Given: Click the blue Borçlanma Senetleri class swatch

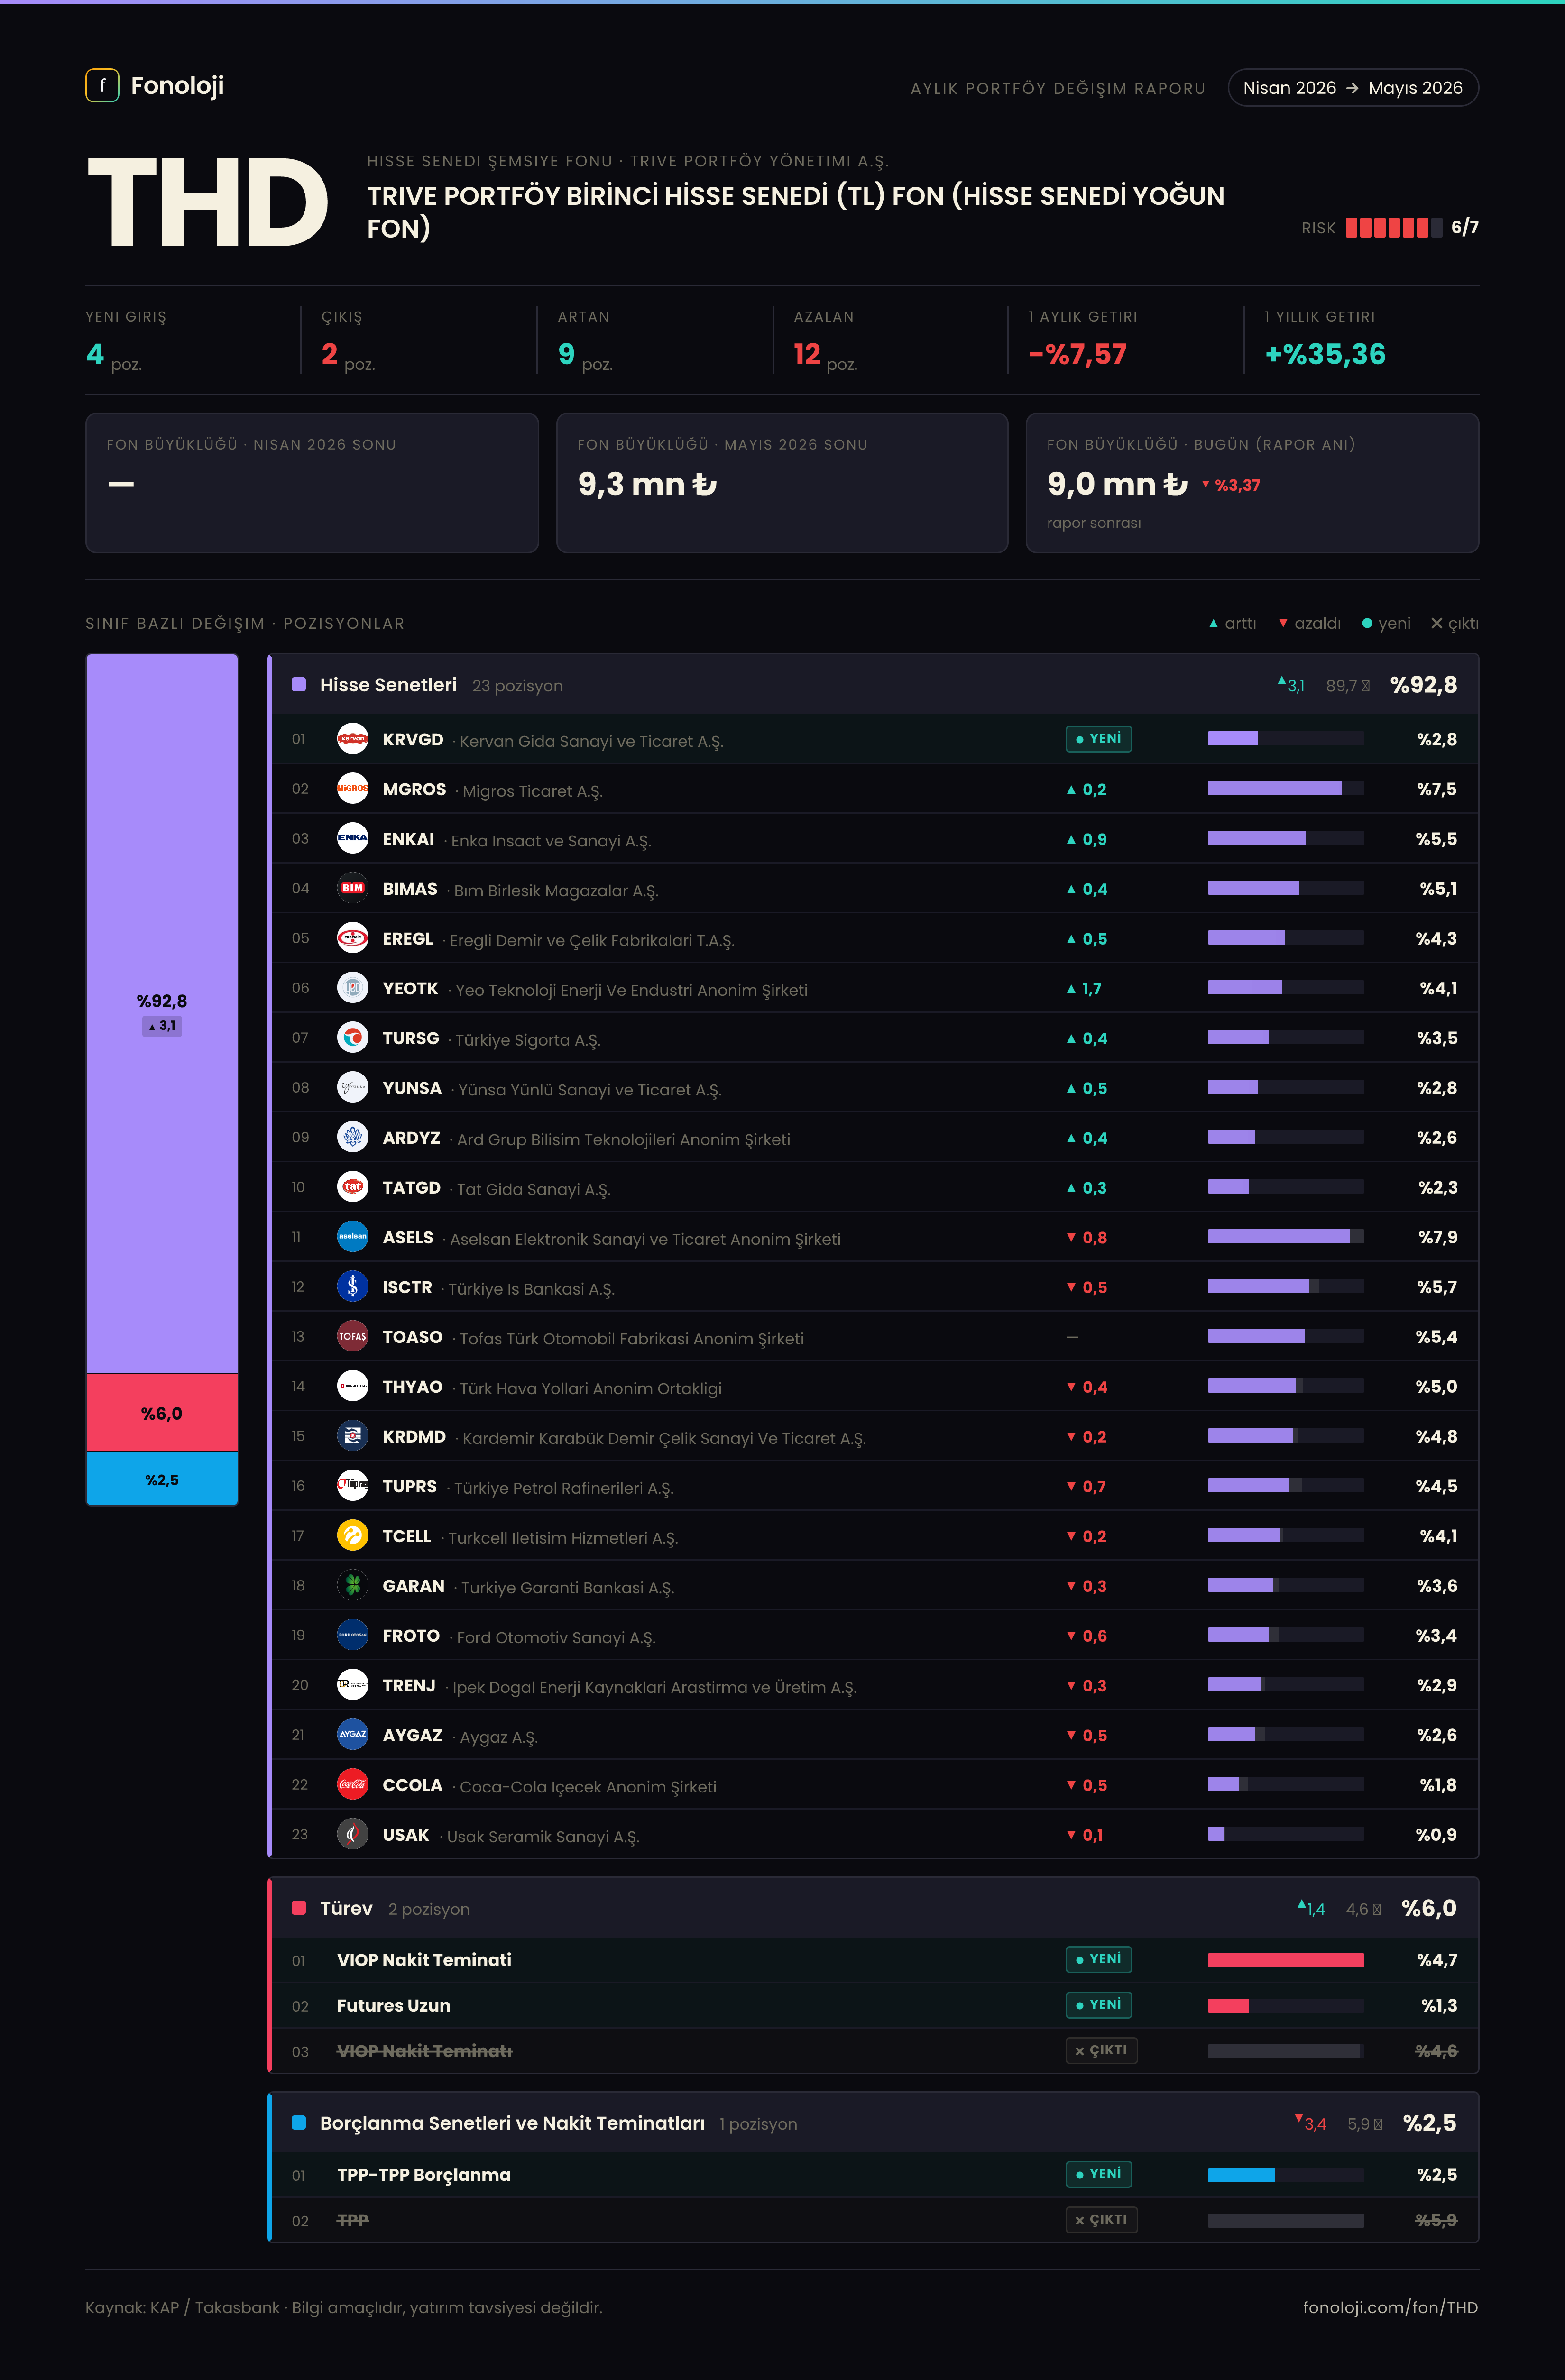Looking at the screenshot, I should (x=298, y=2123).
